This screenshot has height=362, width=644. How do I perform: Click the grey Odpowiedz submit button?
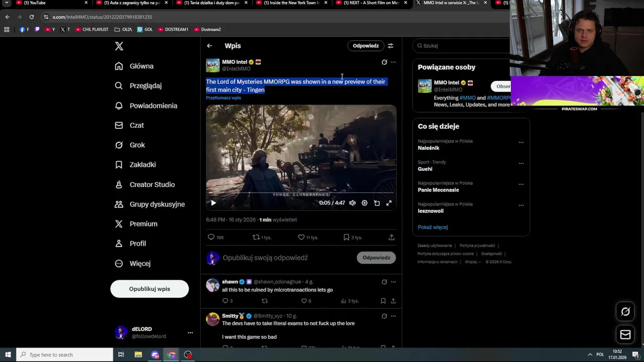(x=376, y=258)
